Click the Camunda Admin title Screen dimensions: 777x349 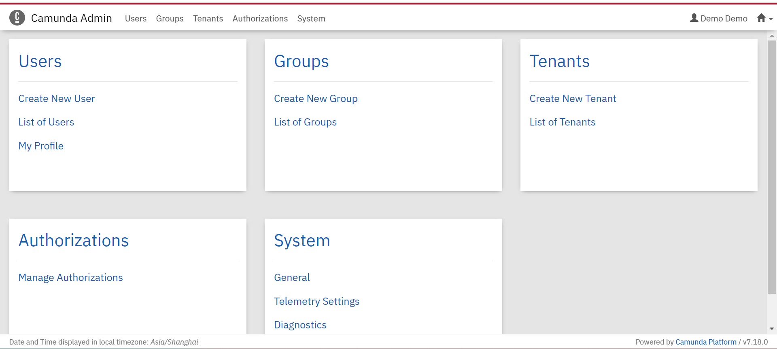point(72,18)
